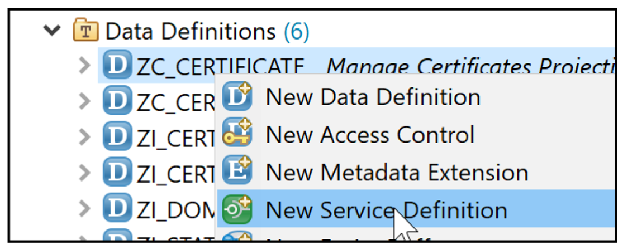Image resolution: width=623 pixels, height=250 pixels.
Task: Expand the first ZI_CERT entry
Action: pyautogui.click(x=85, y=137)
